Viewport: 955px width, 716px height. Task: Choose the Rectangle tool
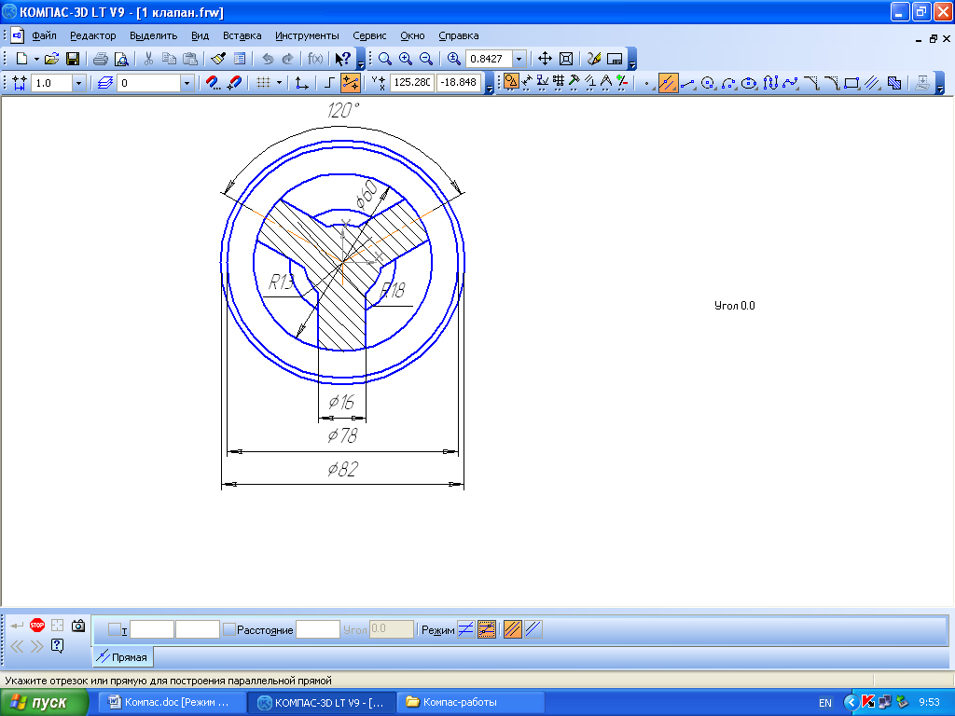pos(851,83)
